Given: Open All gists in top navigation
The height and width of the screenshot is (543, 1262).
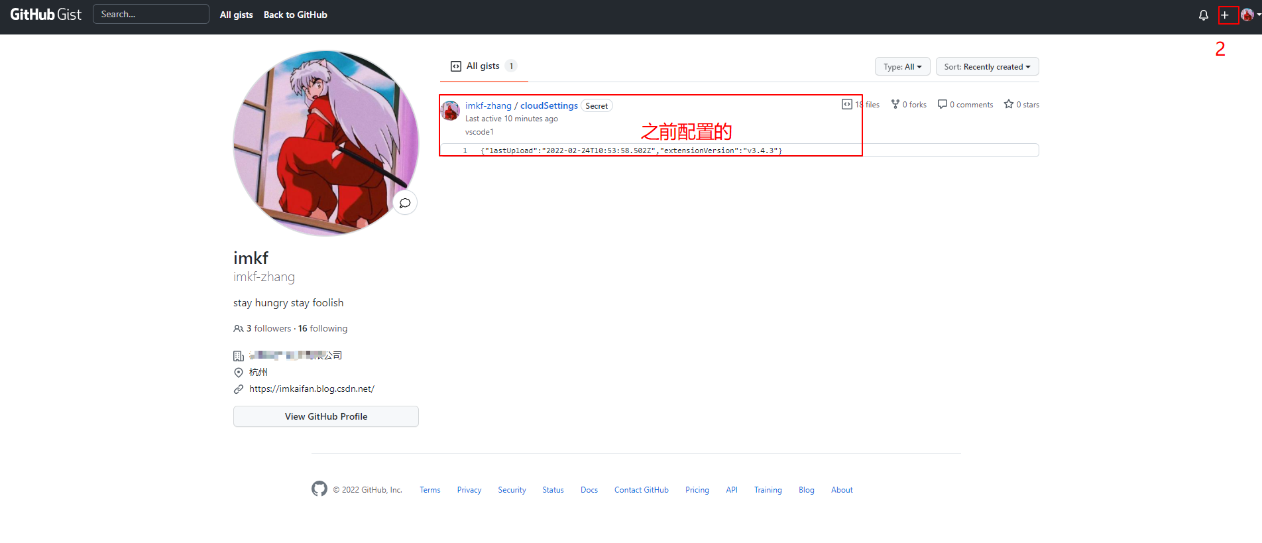Looking at the screenshot, I should point(237,15).
